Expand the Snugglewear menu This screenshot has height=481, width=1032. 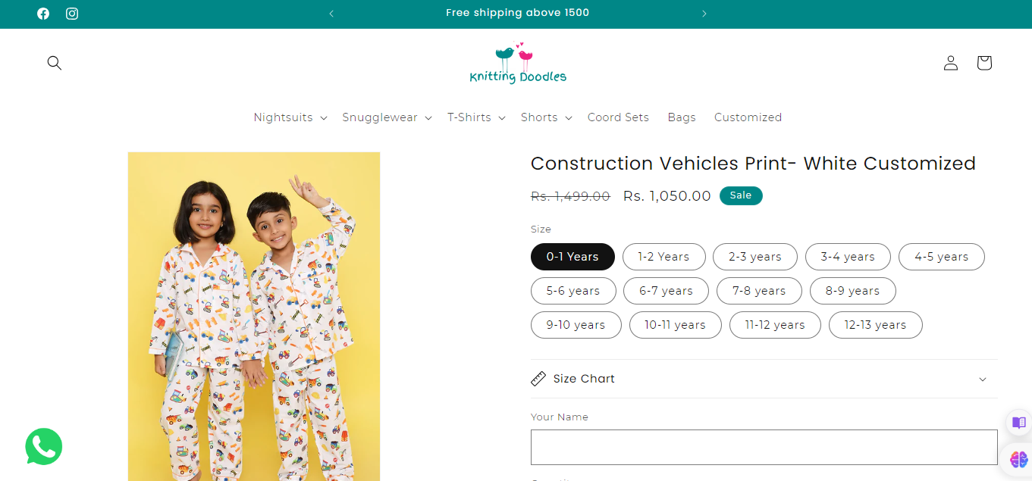[x=387, y=117]
